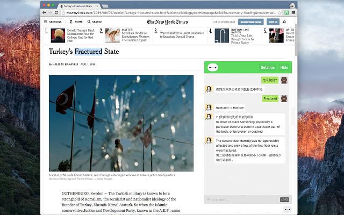Click author name Halil M. Karaveli
The image size is (344, 215).
[x=65, y=64]
